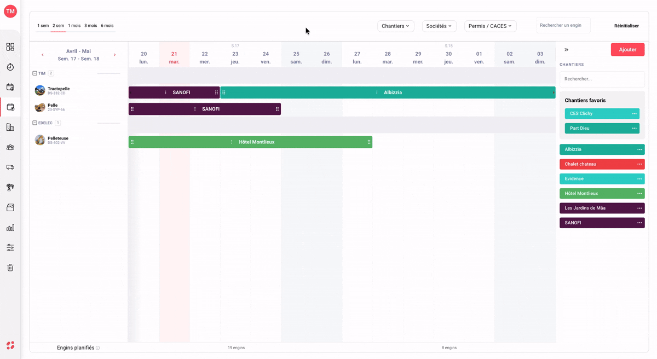The image size is (657, 359).
Task: Collapse the right chantiers panel with double chevron
Action: coord(566,50)
